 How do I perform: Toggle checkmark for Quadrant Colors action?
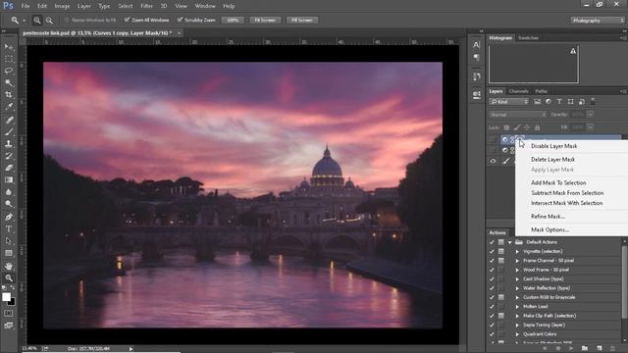492,334
